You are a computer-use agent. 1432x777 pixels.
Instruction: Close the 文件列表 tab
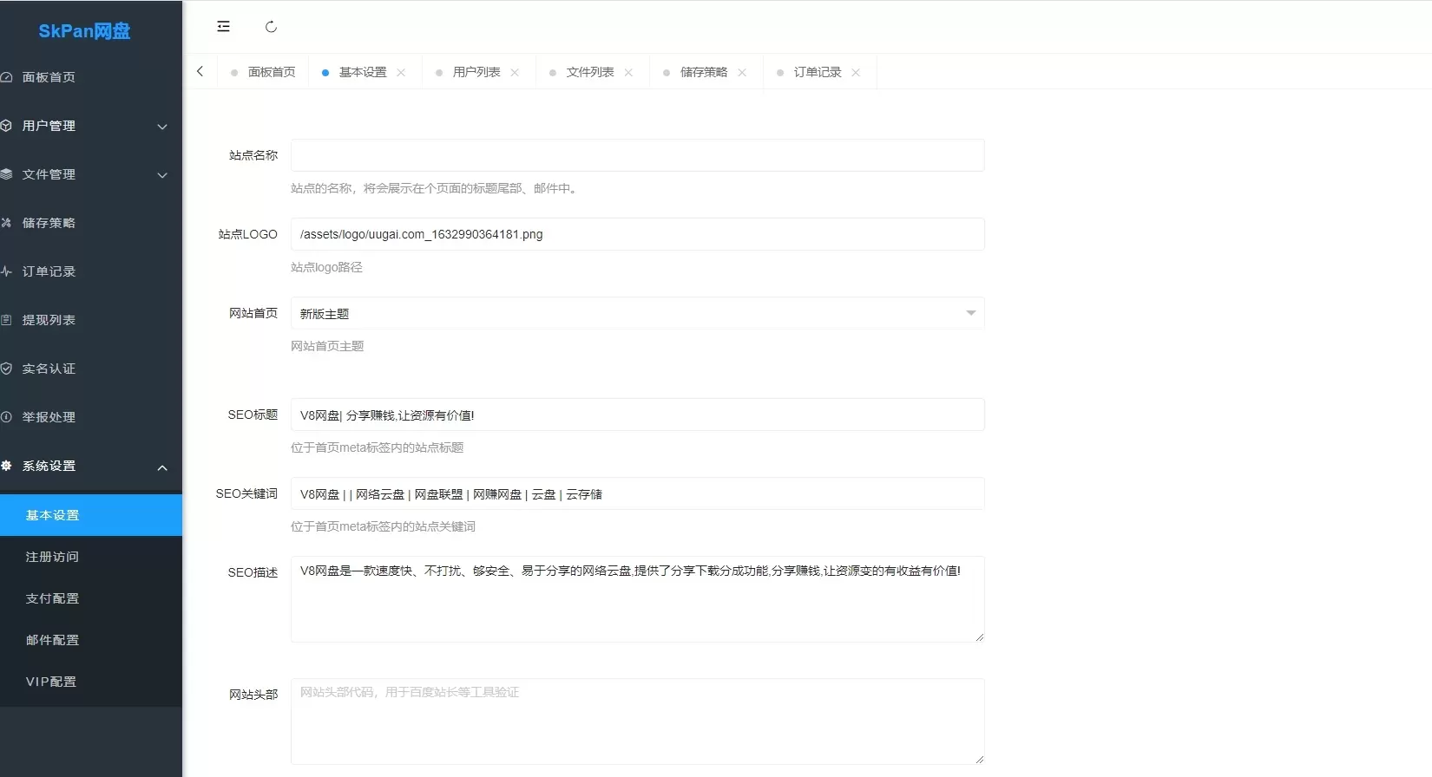click(x=628, y=73)
